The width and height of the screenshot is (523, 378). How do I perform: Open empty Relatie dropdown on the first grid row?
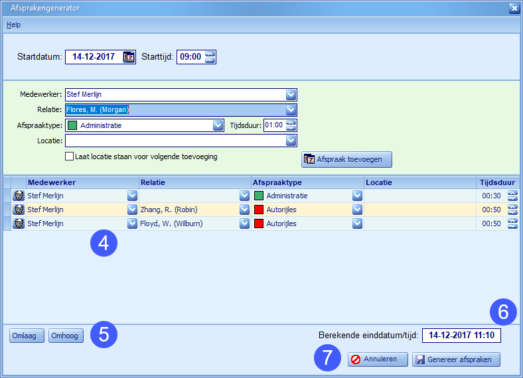pos(244,196)
